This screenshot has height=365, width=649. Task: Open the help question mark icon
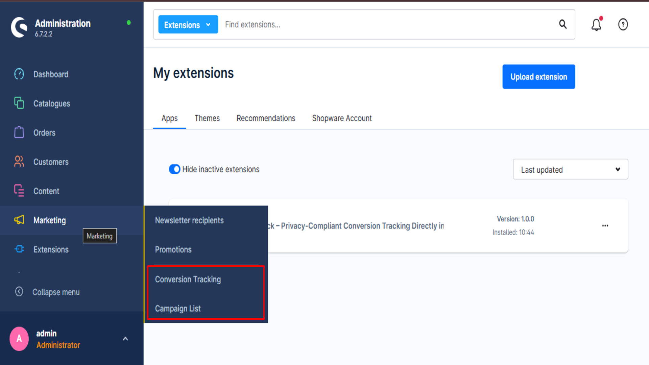[x=623, y=24]
